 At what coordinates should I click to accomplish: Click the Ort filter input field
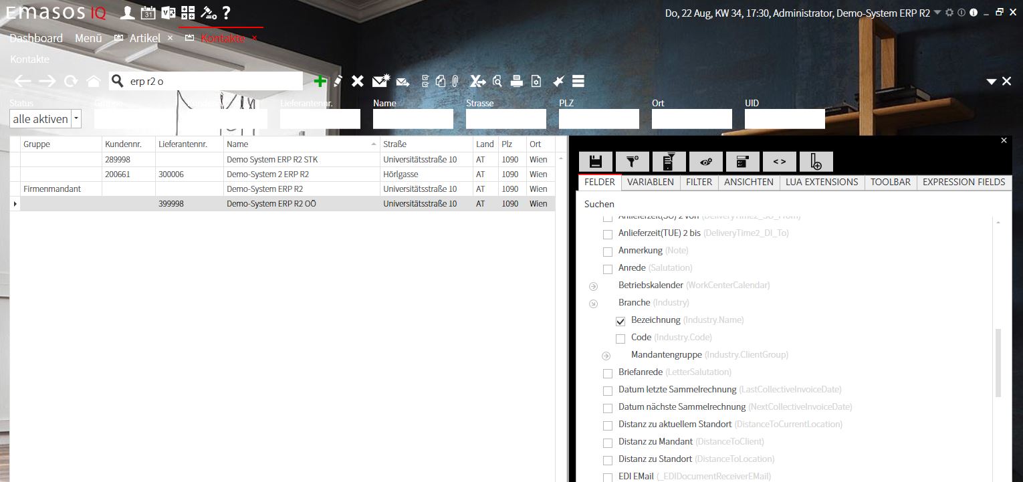(x=691, y=119)
